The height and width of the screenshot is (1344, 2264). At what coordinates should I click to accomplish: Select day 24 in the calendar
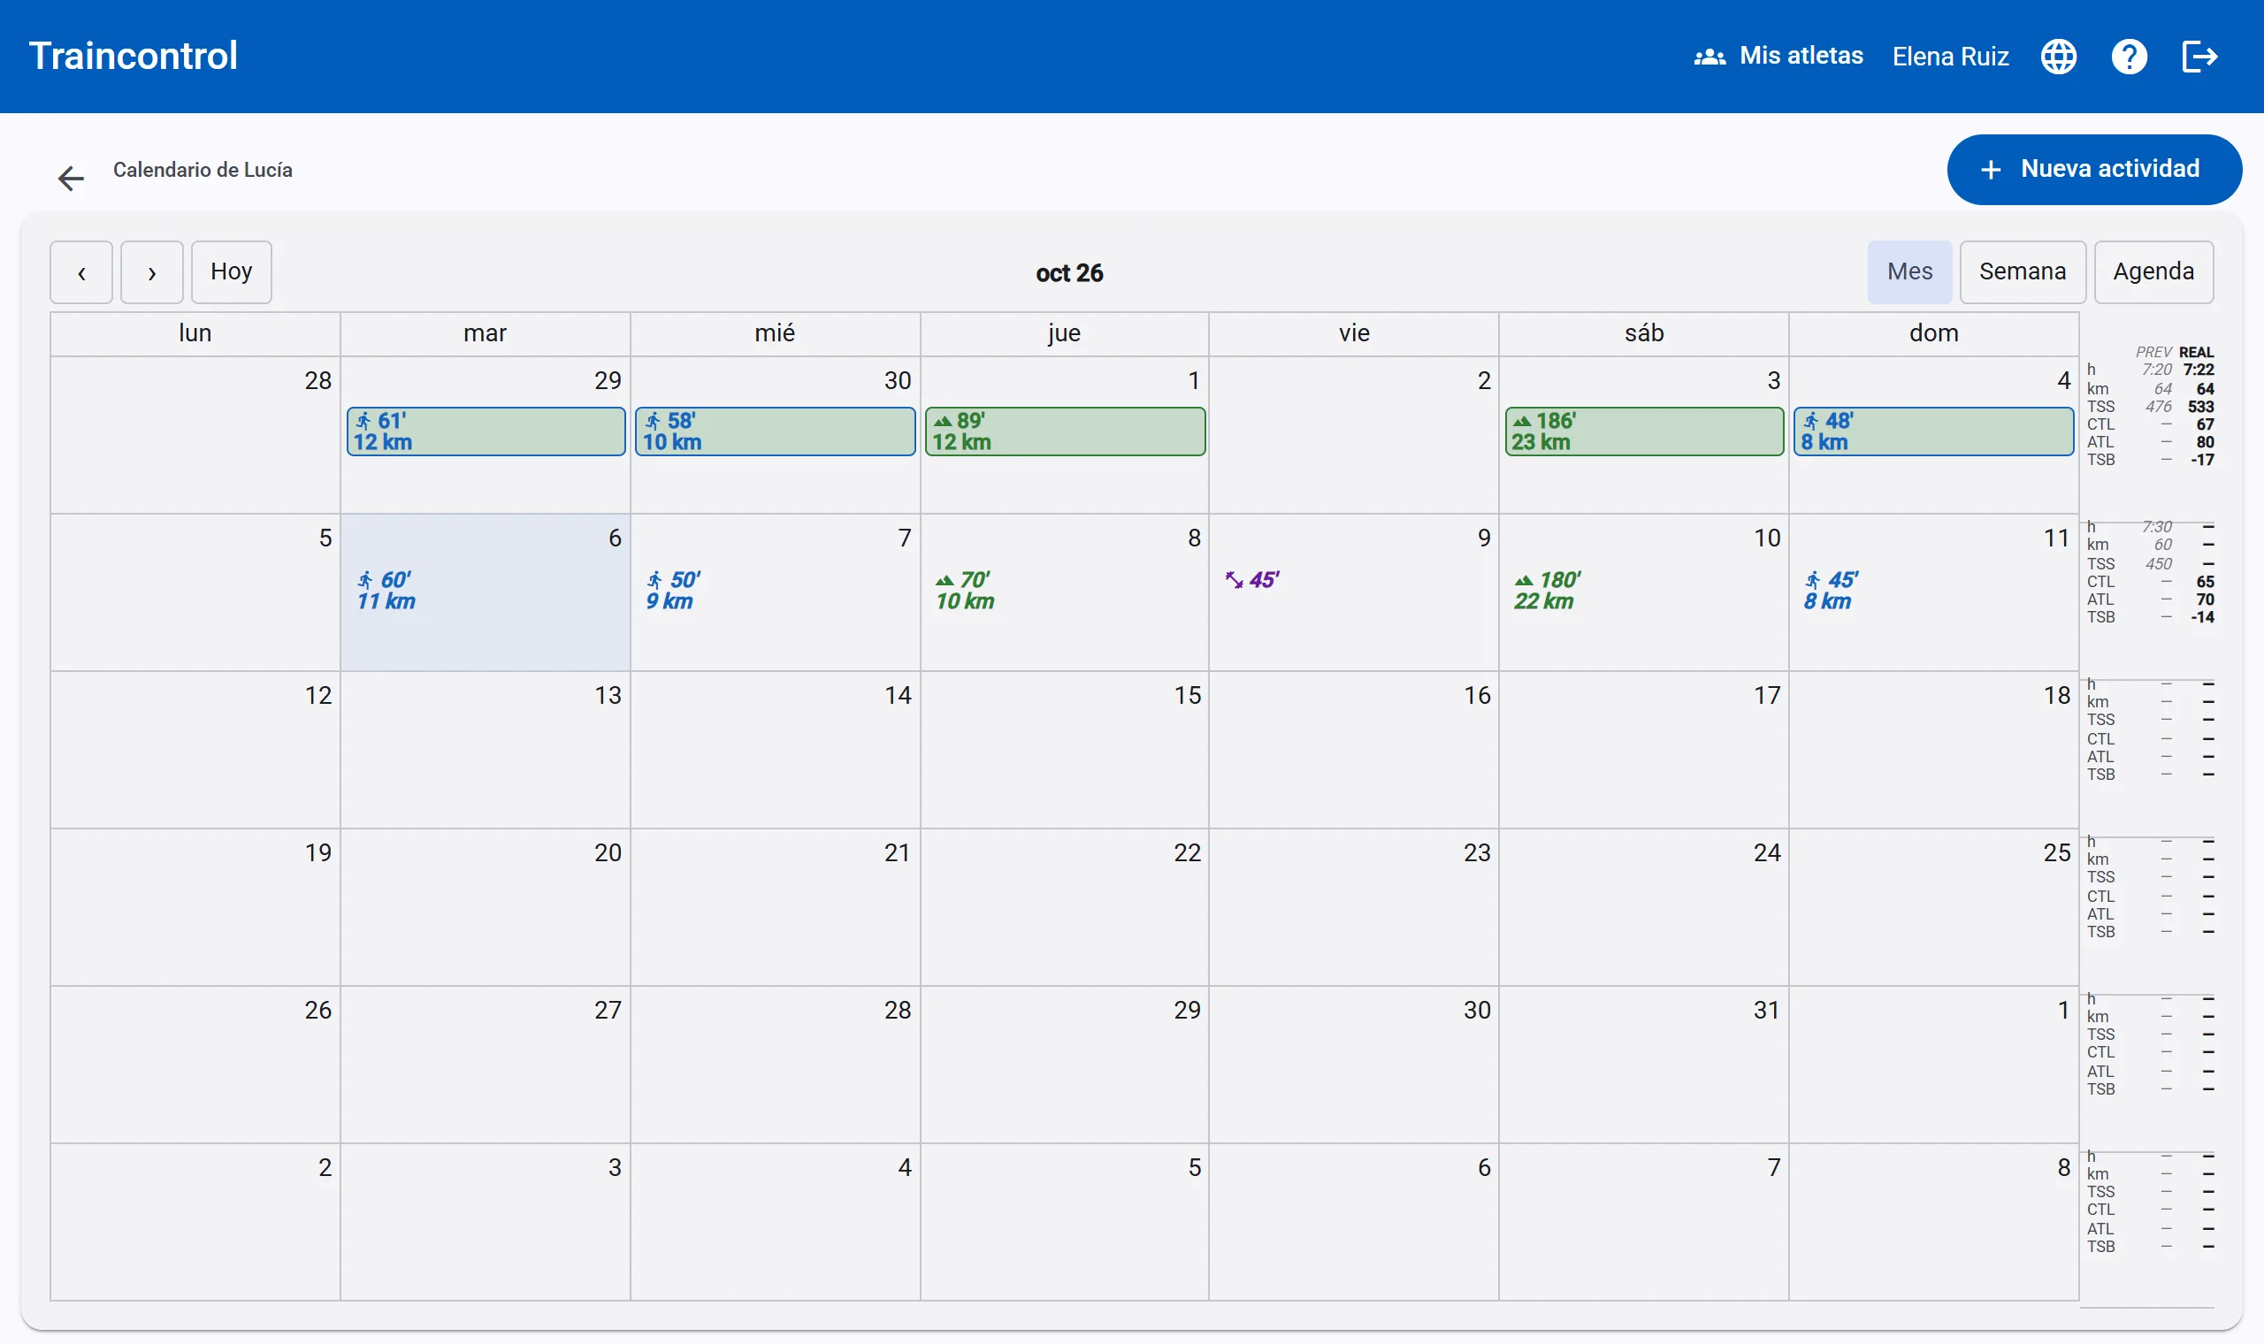(x=1644, y=907)
